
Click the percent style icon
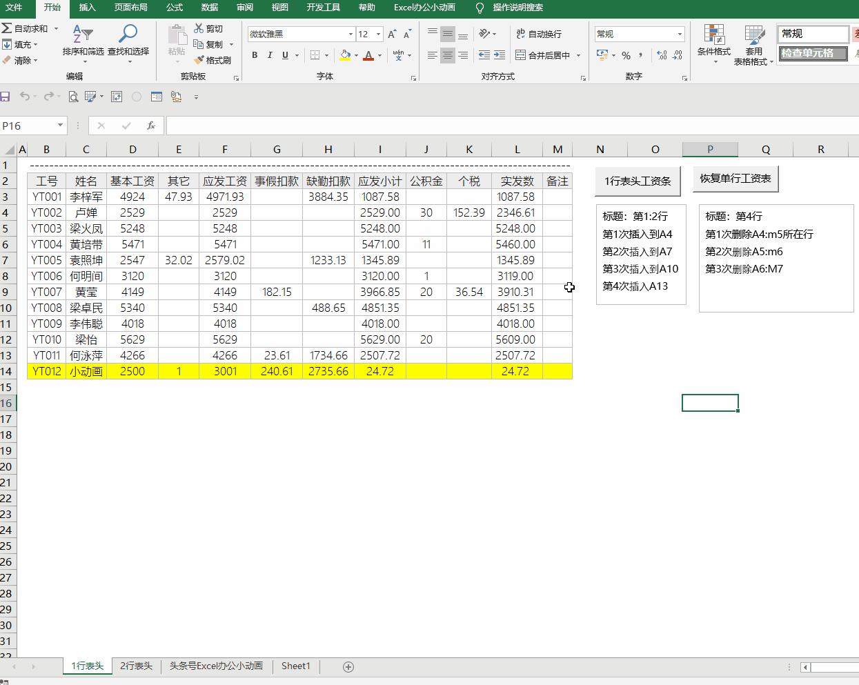coord(626,55)
